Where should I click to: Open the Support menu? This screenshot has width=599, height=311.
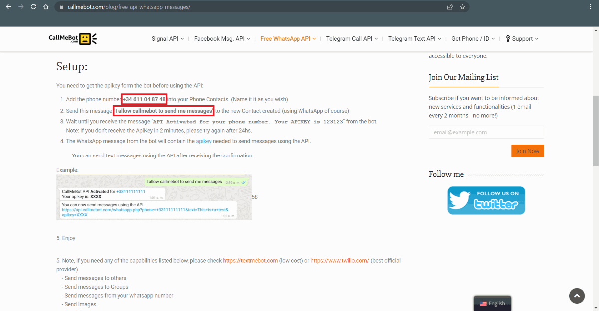click(522, 39)
